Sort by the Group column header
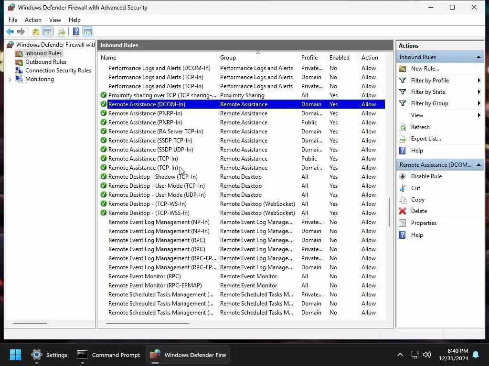 pos(257,58)
